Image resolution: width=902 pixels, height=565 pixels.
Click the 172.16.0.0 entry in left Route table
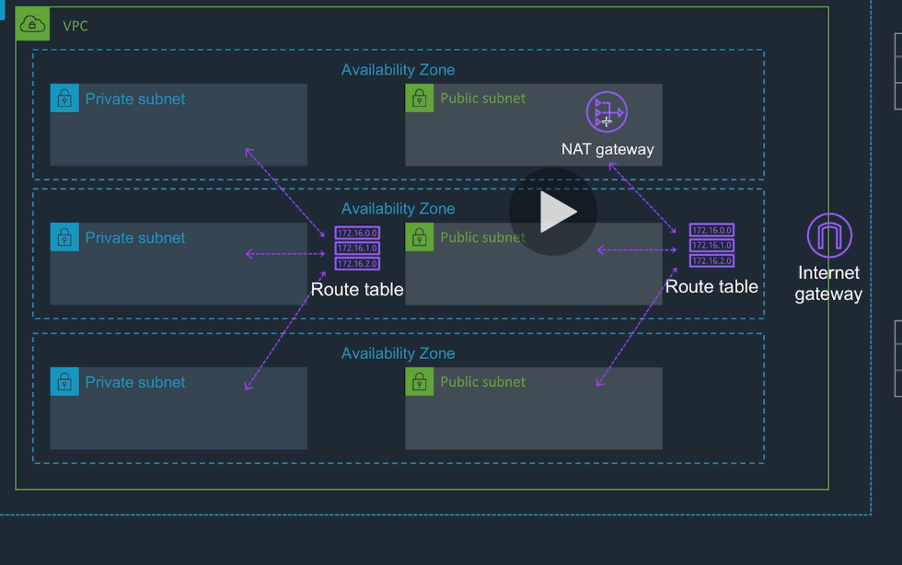(x=357, y=235)
